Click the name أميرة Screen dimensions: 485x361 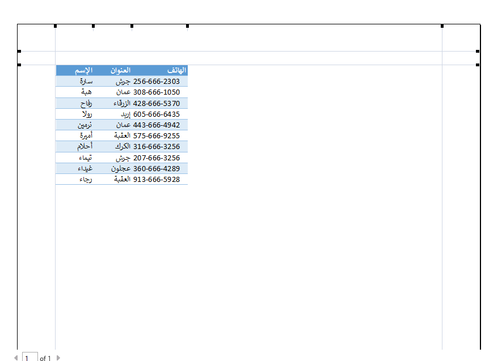point(86,135)
